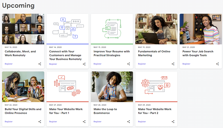
Task: Register for Power Your Job Search with Google Tools
Action: point(186,64)
